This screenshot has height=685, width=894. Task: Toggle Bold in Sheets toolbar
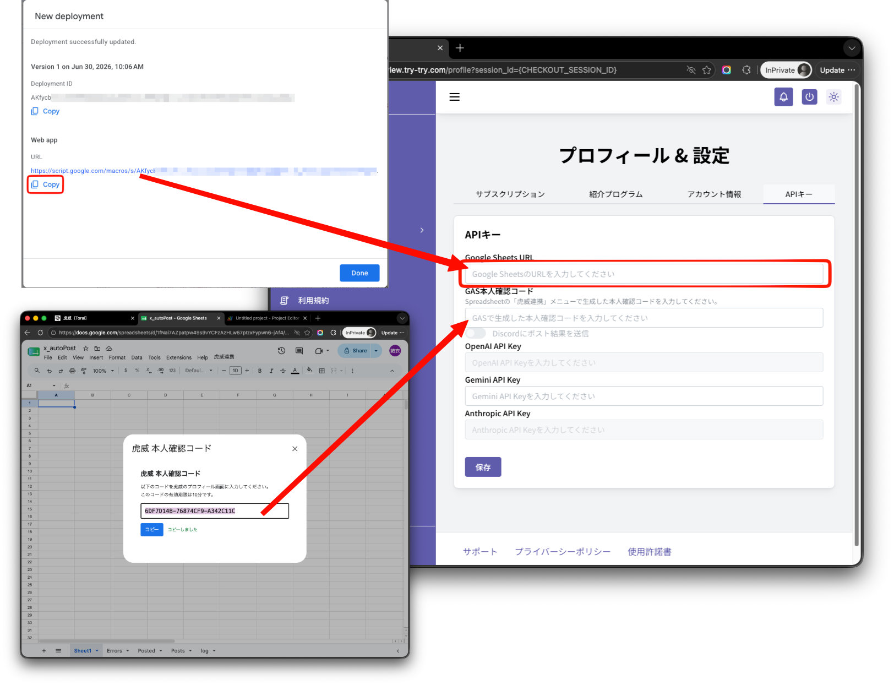(x=260, y=371)
